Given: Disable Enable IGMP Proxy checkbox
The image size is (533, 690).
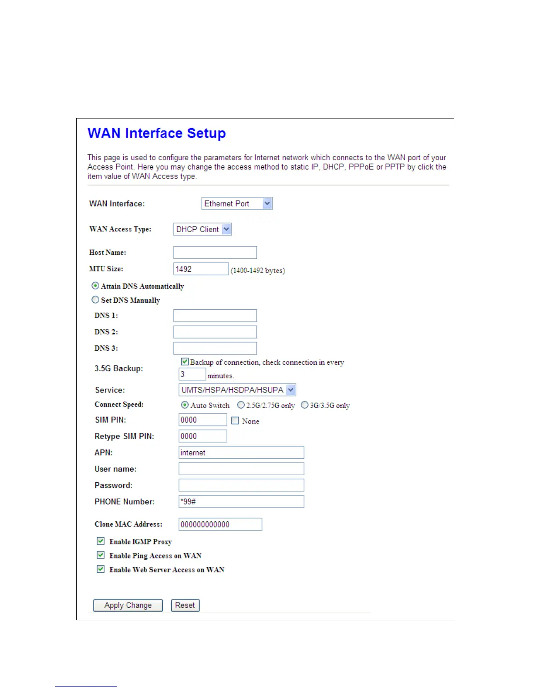Looking at the screenshot, I should click(101, 541).
